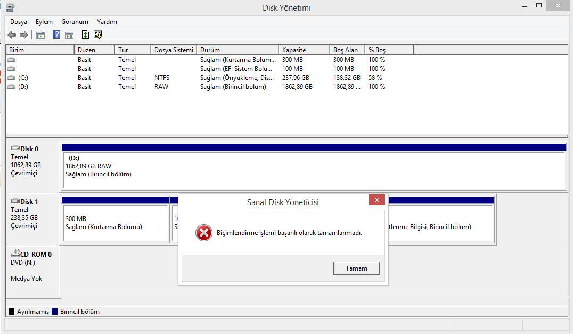Click Disk Yönetimi title bar app icon
This screenshot has width=573, height=334.
click(10, 7)
